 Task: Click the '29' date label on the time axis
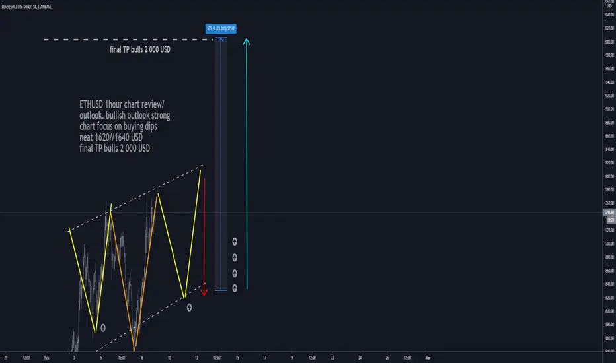click(x=5, y=358)
